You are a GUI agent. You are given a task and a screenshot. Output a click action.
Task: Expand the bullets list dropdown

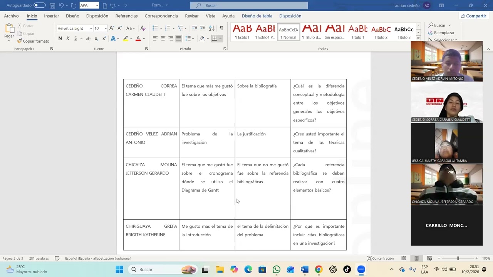pos(161,28)
